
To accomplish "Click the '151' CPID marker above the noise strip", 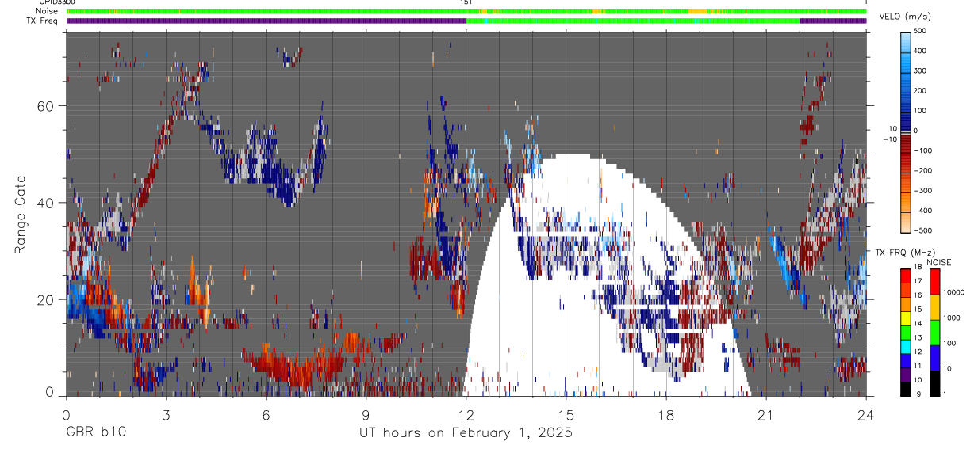I will (466, 3).
